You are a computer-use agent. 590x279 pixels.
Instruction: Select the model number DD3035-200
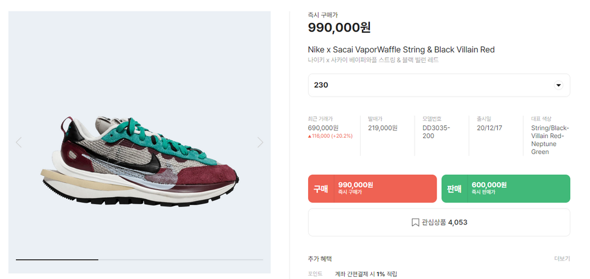point(436,132)
